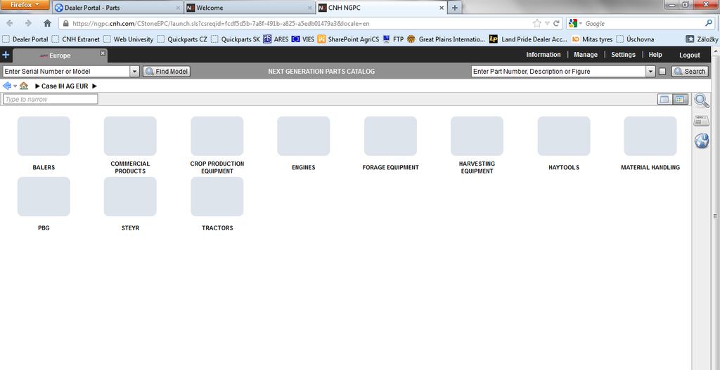Switch to single-pane view icon
The width and height of the screenshot is (720, 370).
click(664, 100)
